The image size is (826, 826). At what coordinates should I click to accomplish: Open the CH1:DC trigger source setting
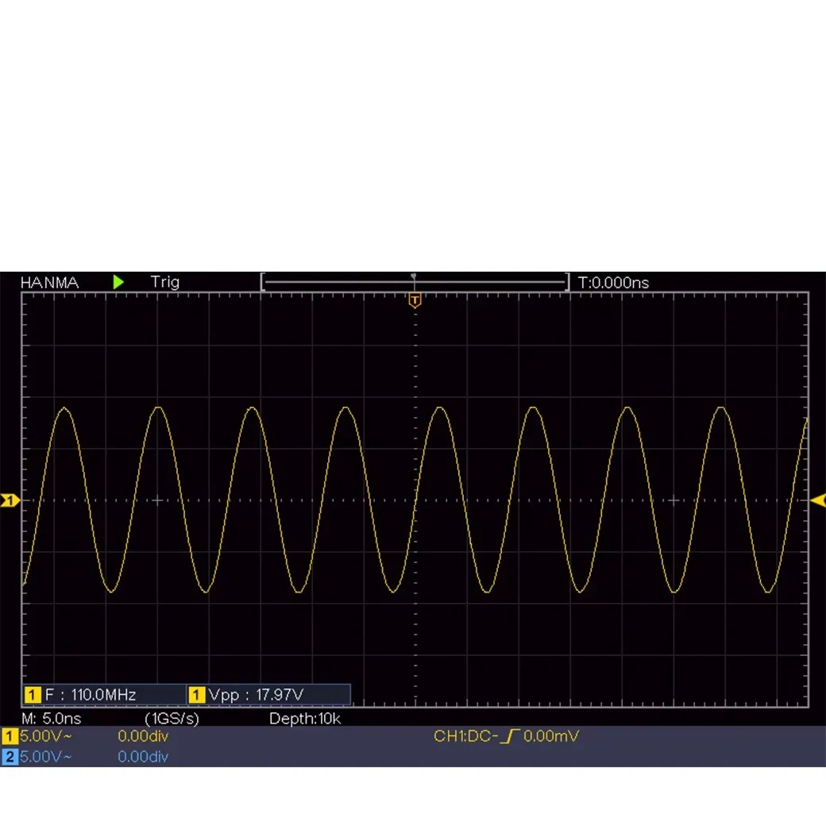tap(465, 736)
